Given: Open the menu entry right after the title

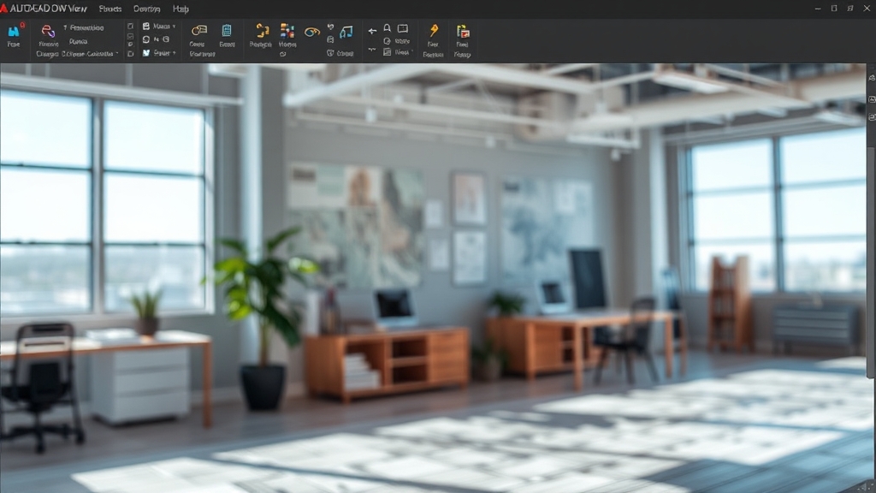Looking at the screenshot, I should tap(110, 9).
